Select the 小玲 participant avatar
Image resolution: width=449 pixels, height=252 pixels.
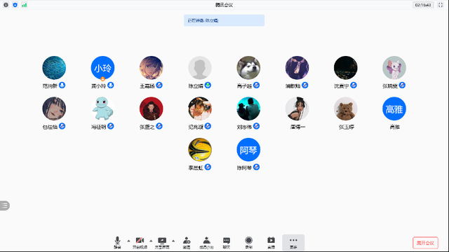tap(102, 68)
